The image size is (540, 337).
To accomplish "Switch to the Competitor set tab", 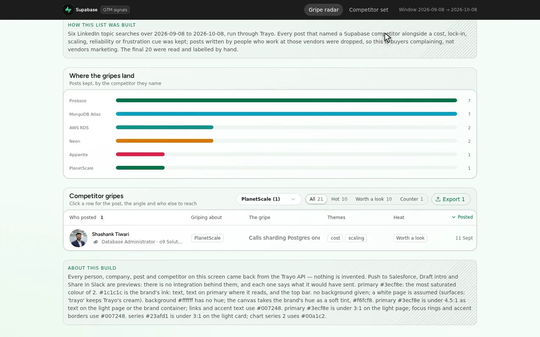I will [369, 10].
